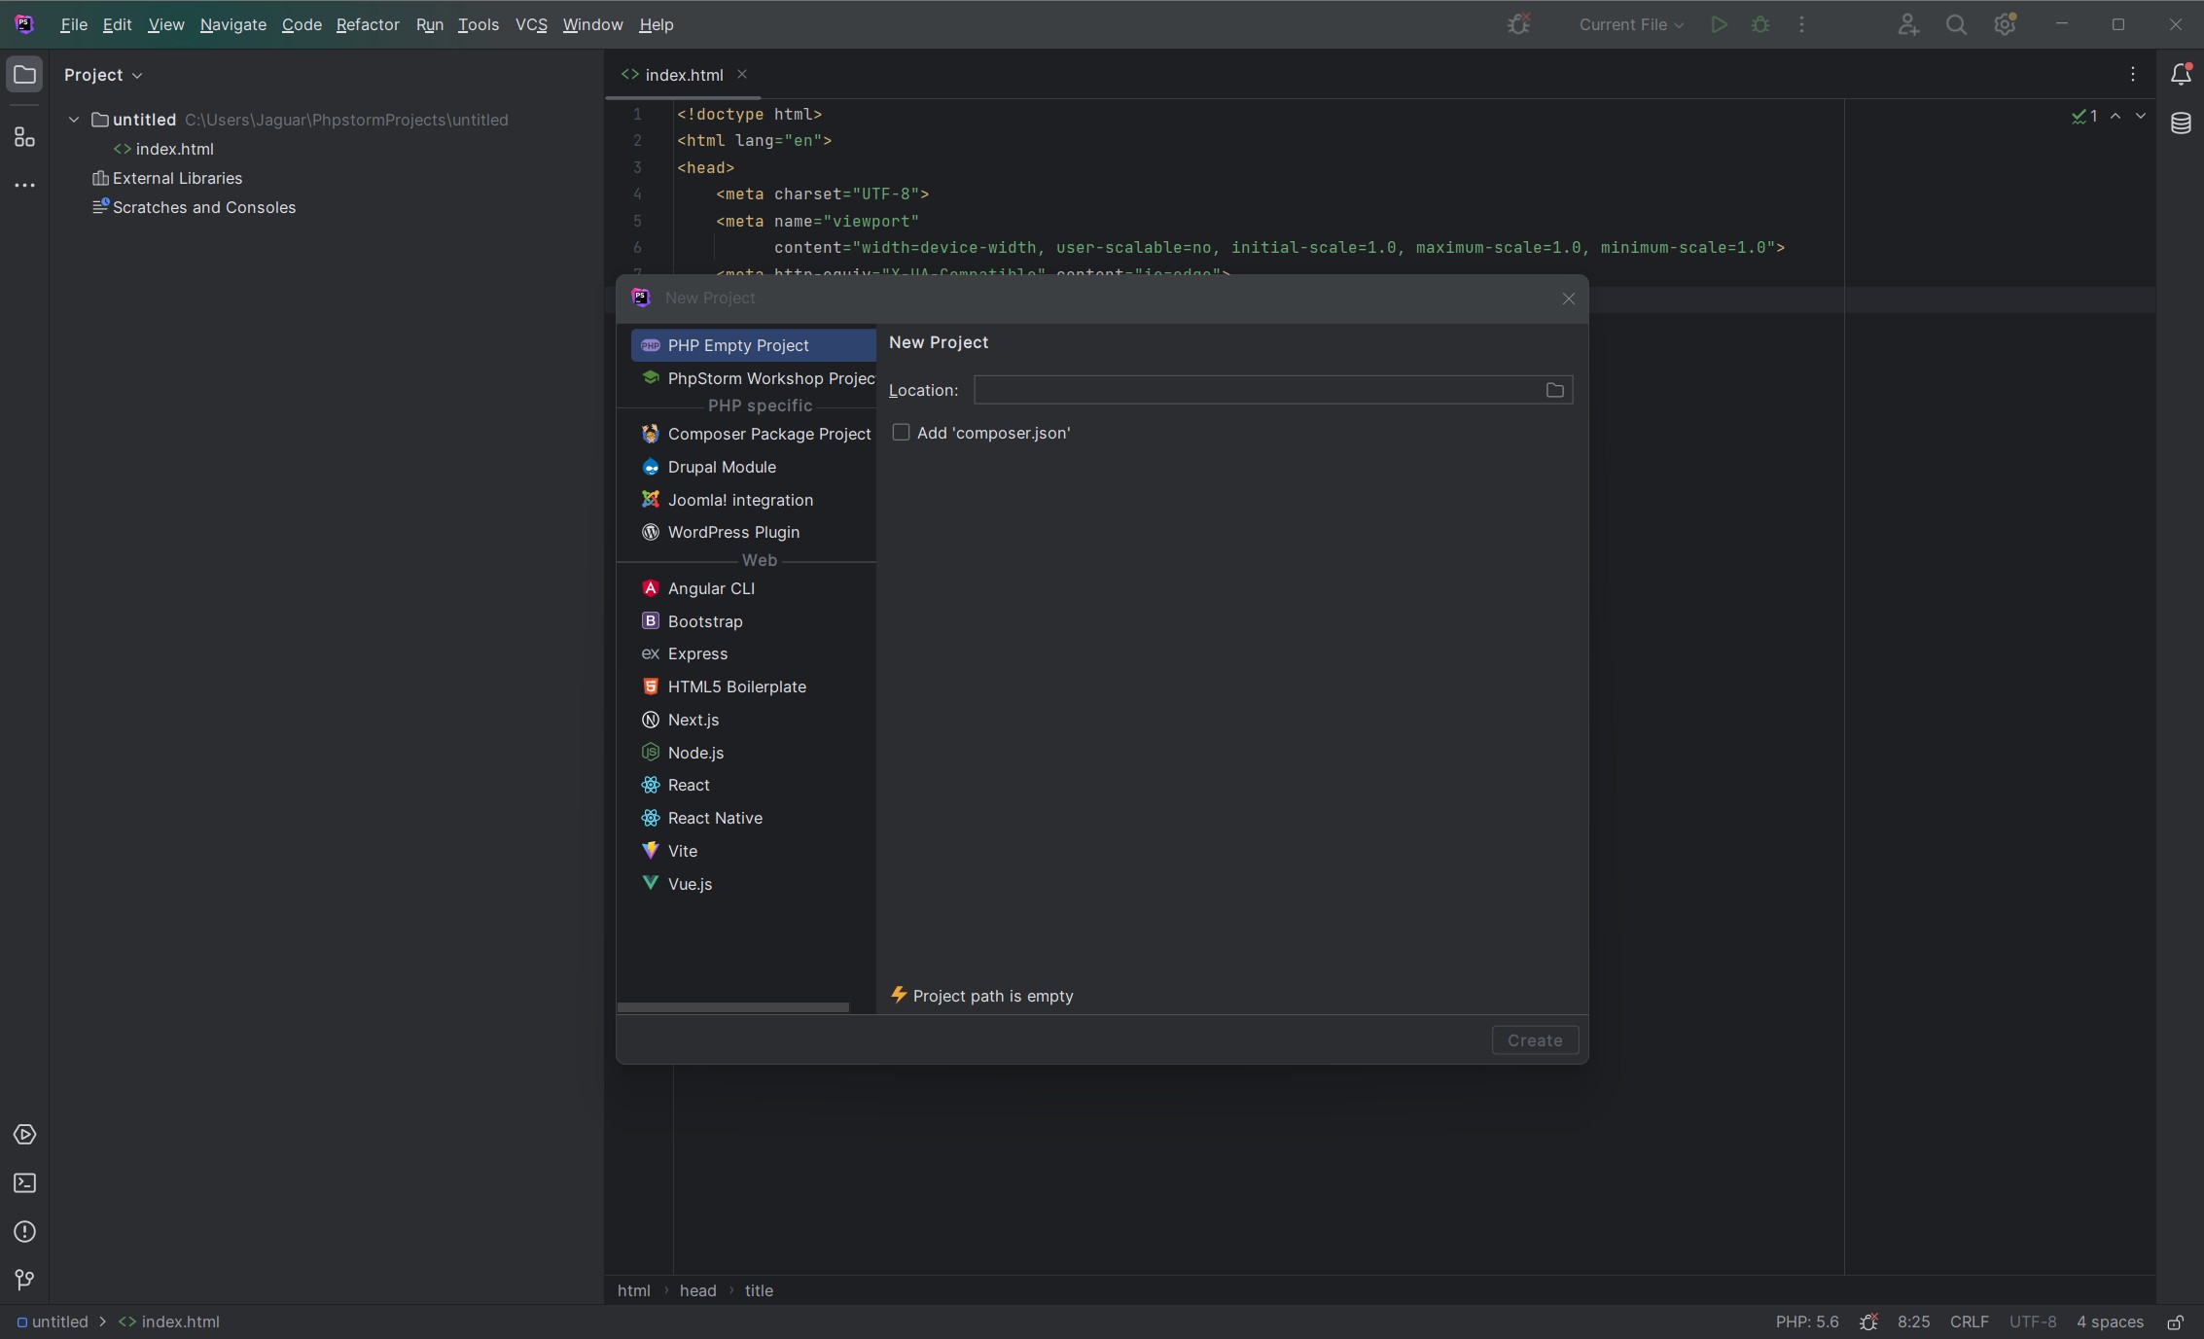
Task: Click the PhpStorm logo in title bar
Action: pyautogui.click(x=24, y=24)
